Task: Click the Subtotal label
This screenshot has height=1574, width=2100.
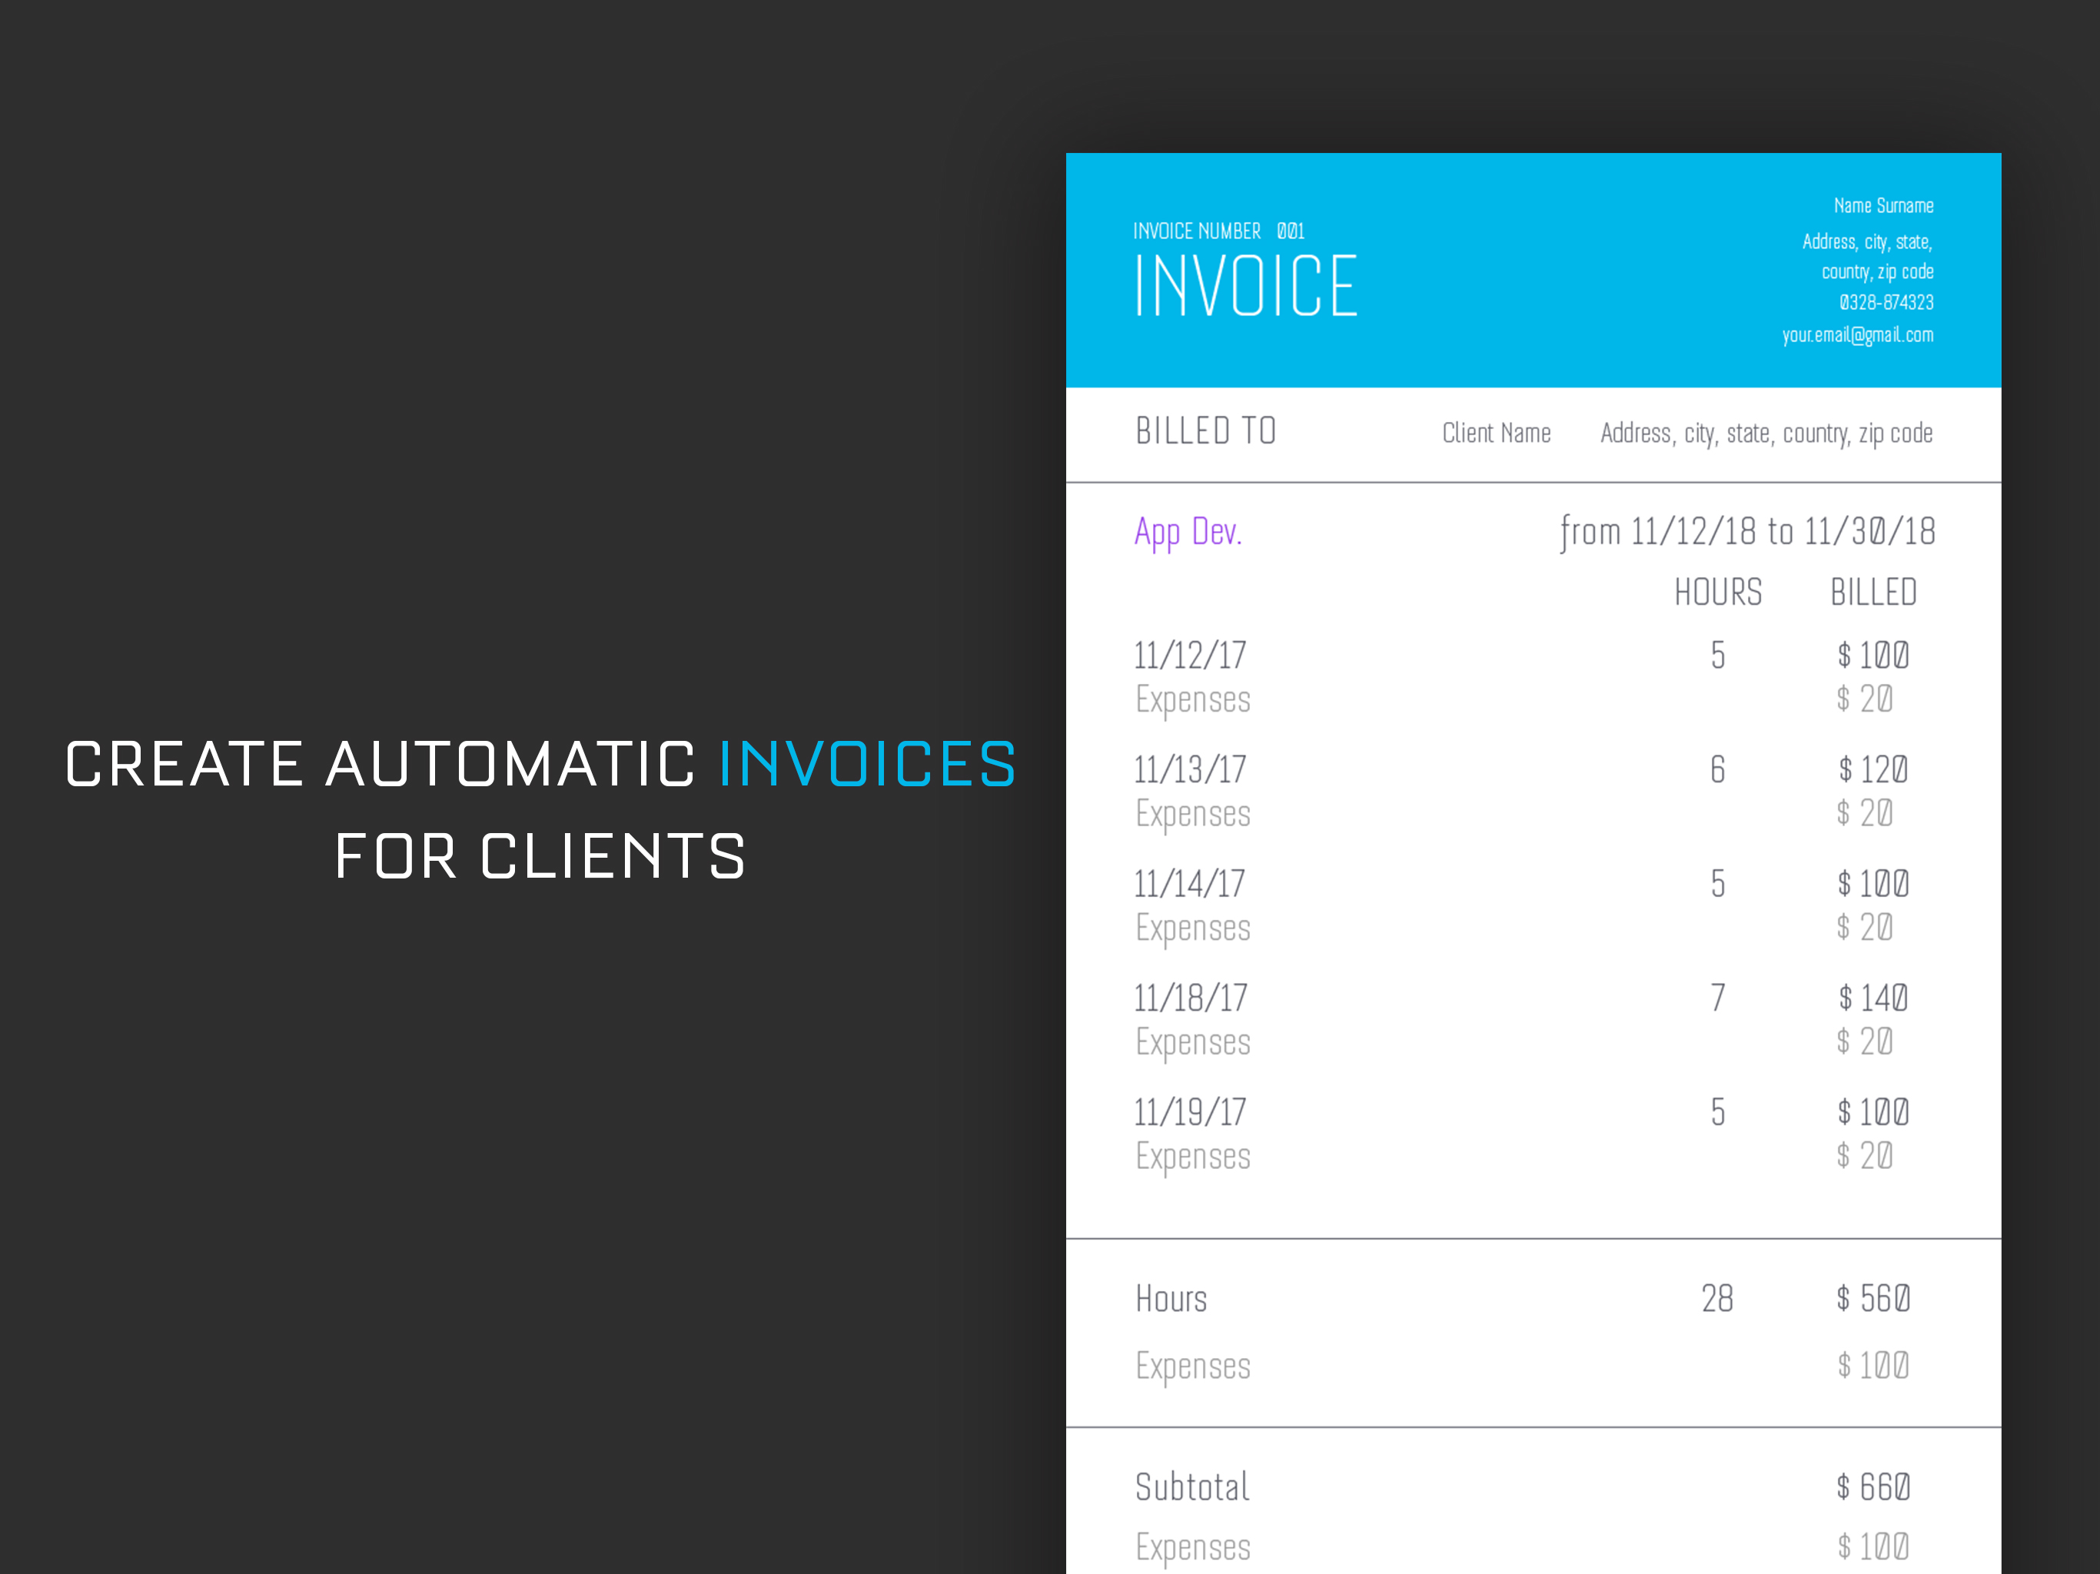Action: click(1191, 1486)
